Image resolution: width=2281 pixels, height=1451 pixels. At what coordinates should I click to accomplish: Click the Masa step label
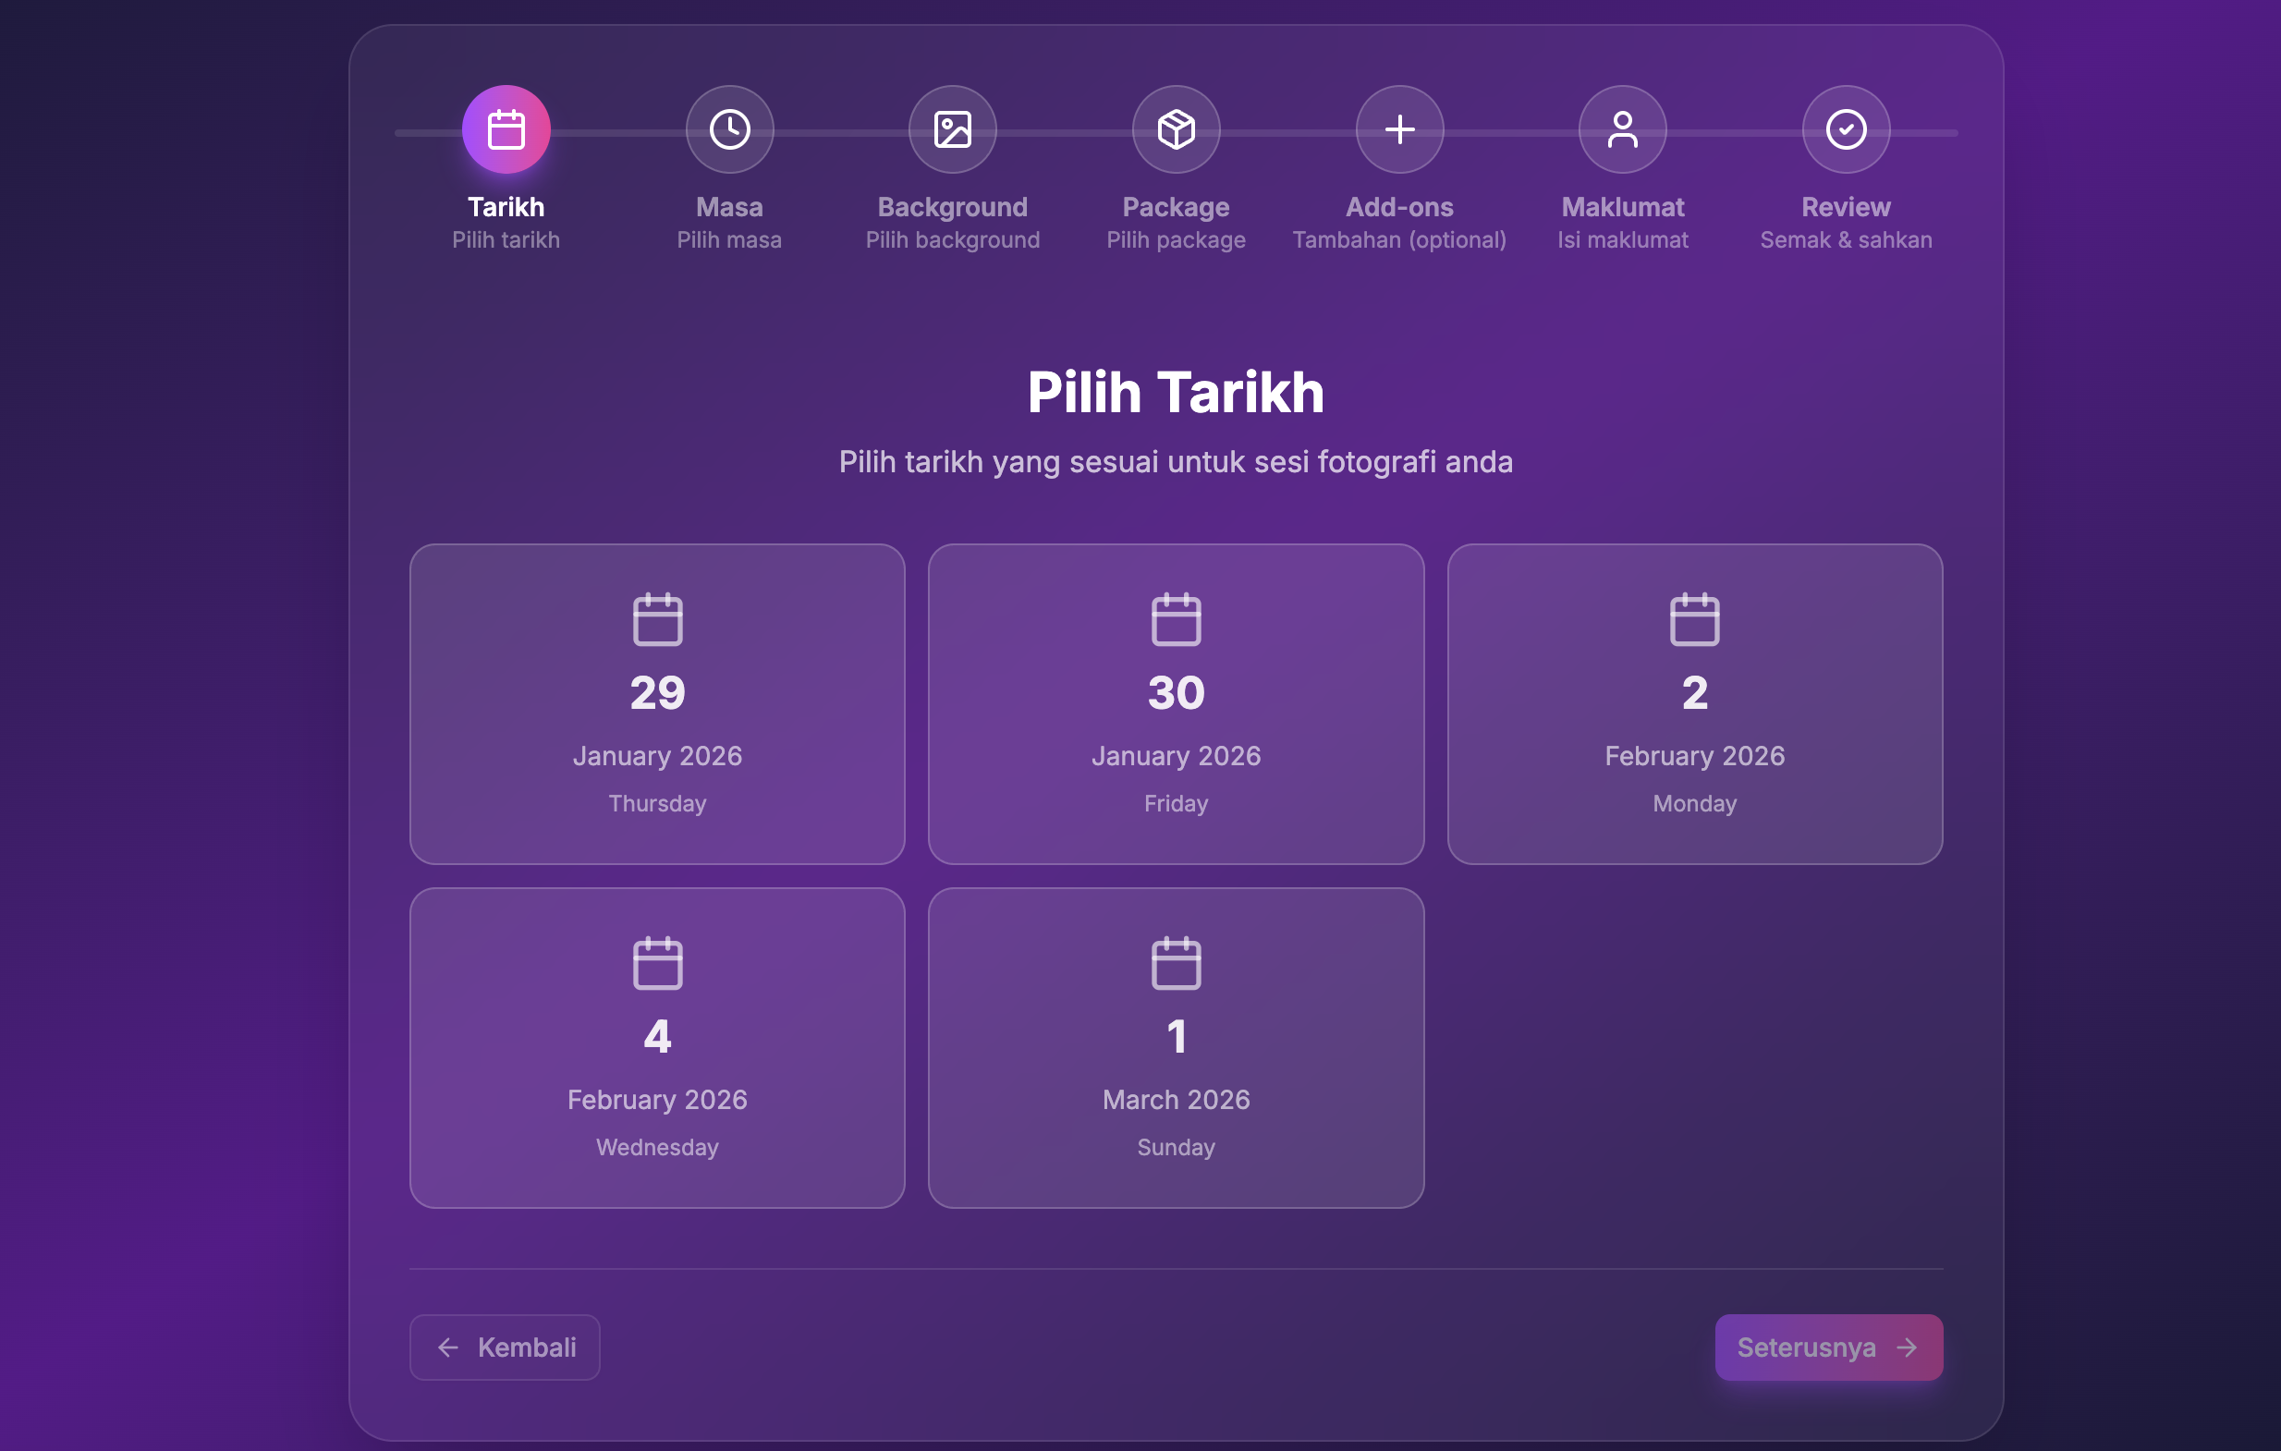click(729, 206)
